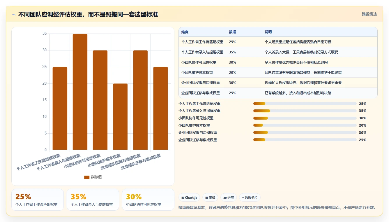Click the 进度 chip

229,197
